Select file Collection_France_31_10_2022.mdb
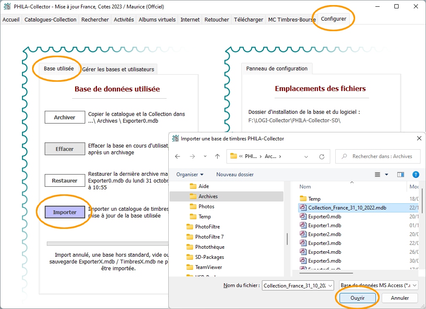Viewport: 426px width, 309px height. [359, 208]
